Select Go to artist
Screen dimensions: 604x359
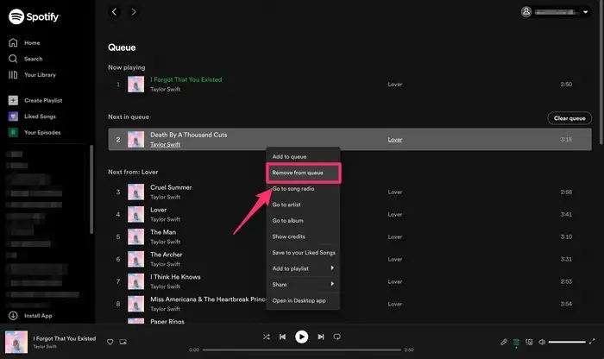coord(303,205)
